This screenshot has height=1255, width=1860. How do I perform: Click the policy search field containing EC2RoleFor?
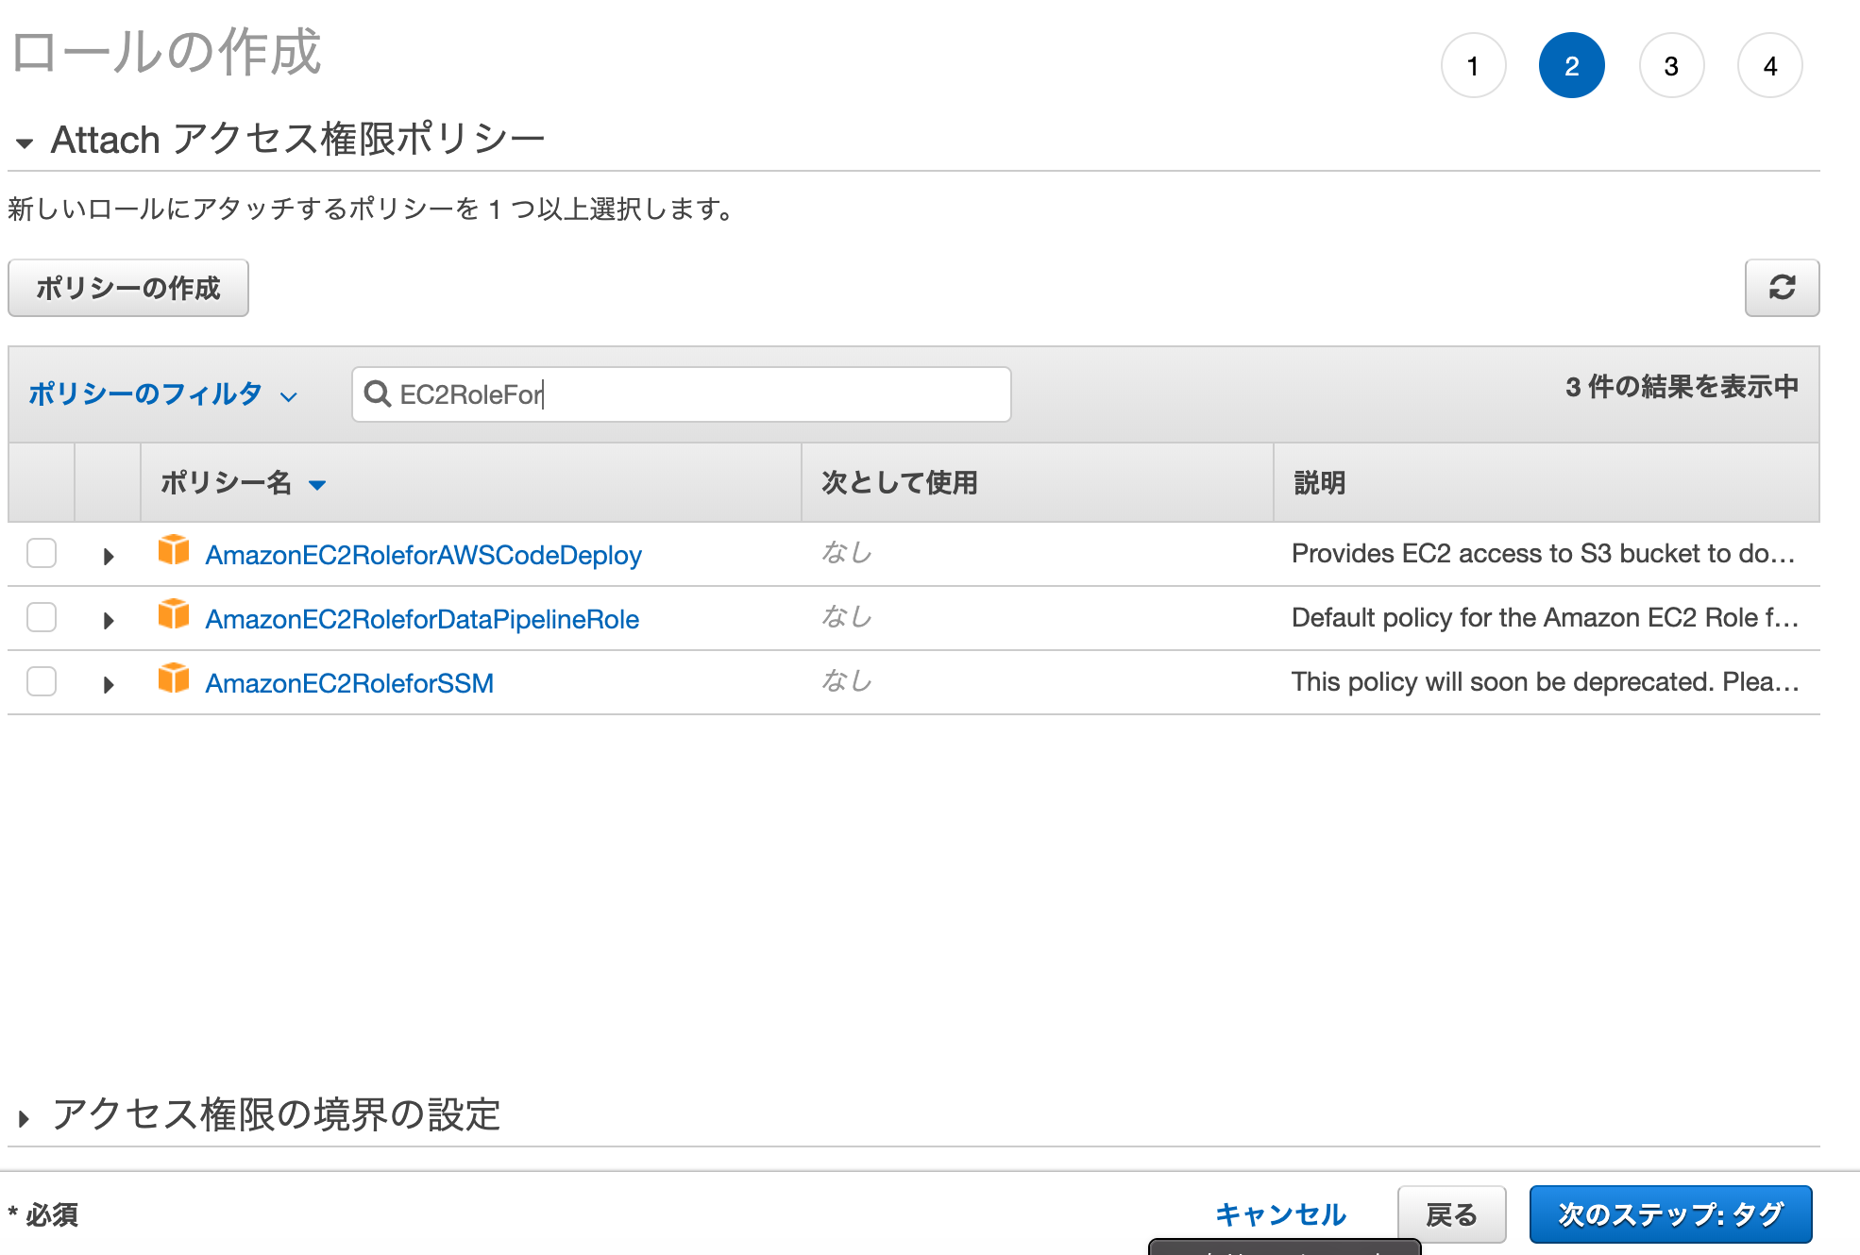tap(682, 394)
